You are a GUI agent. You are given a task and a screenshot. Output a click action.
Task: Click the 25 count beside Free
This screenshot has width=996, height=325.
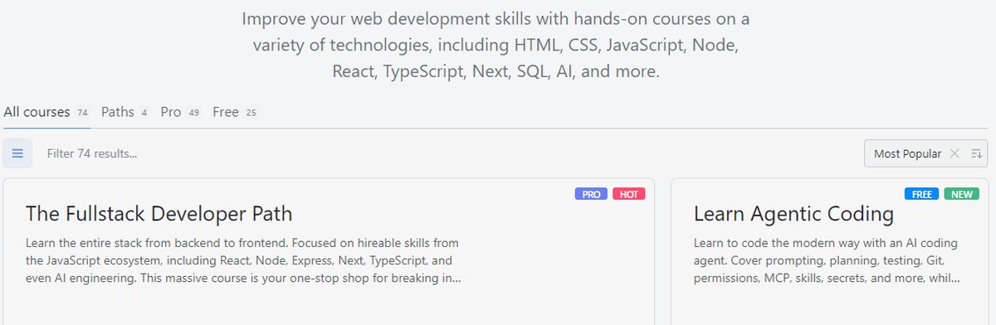[251, 113]
